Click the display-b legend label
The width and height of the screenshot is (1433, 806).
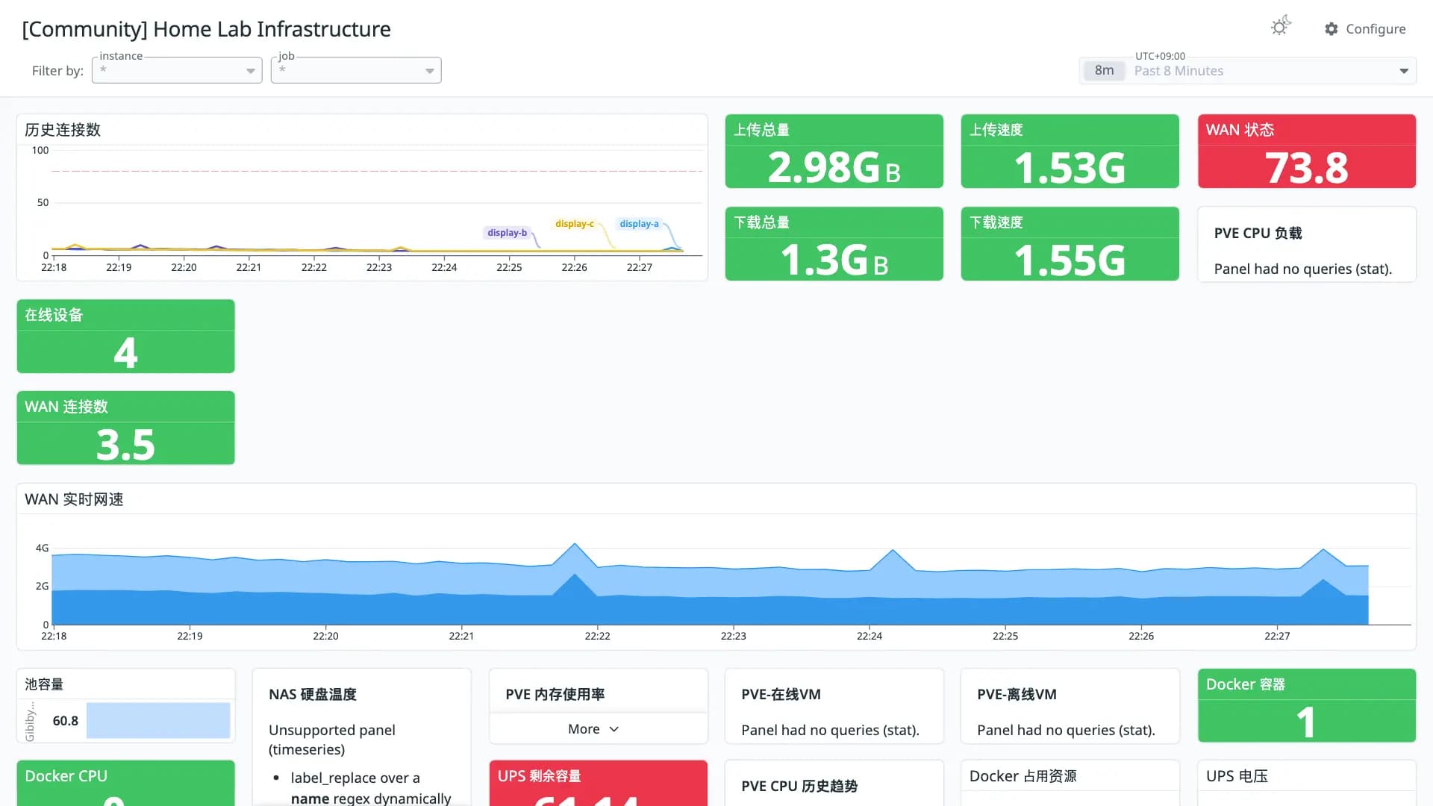click(508, 233)
